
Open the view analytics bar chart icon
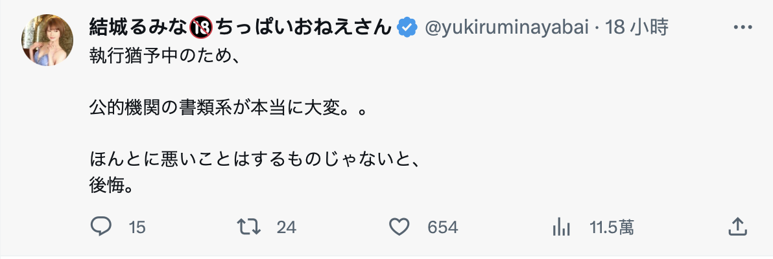coord(561,227)
